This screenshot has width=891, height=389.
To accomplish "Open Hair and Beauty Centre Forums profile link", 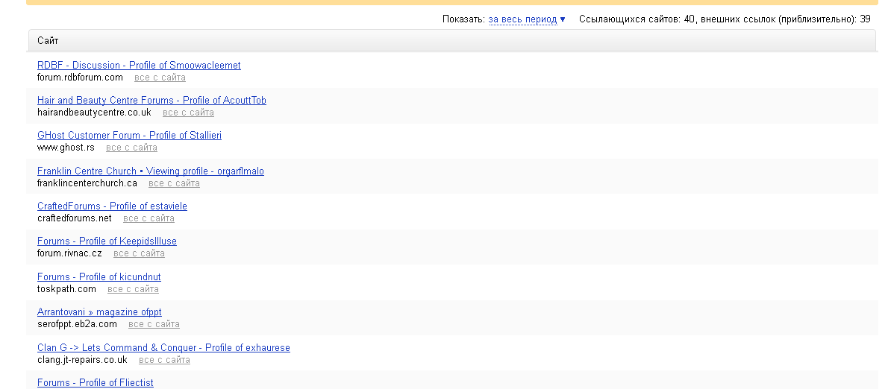I will tap(151, 101).
